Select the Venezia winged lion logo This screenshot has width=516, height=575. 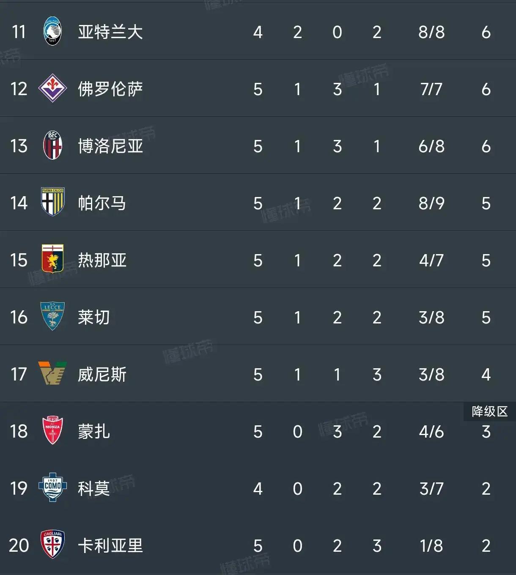[x=52, y=374]
